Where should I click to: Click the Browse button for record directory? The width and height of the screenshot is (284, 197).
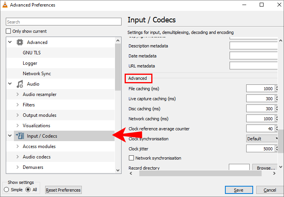pos(265,168)
